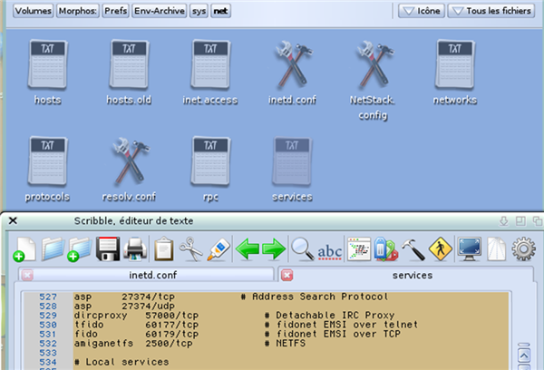This screenshot has height=370, width=544.
Task: Click the monitor screen icon
Action: pyautogui.click(x=470, y=248)
